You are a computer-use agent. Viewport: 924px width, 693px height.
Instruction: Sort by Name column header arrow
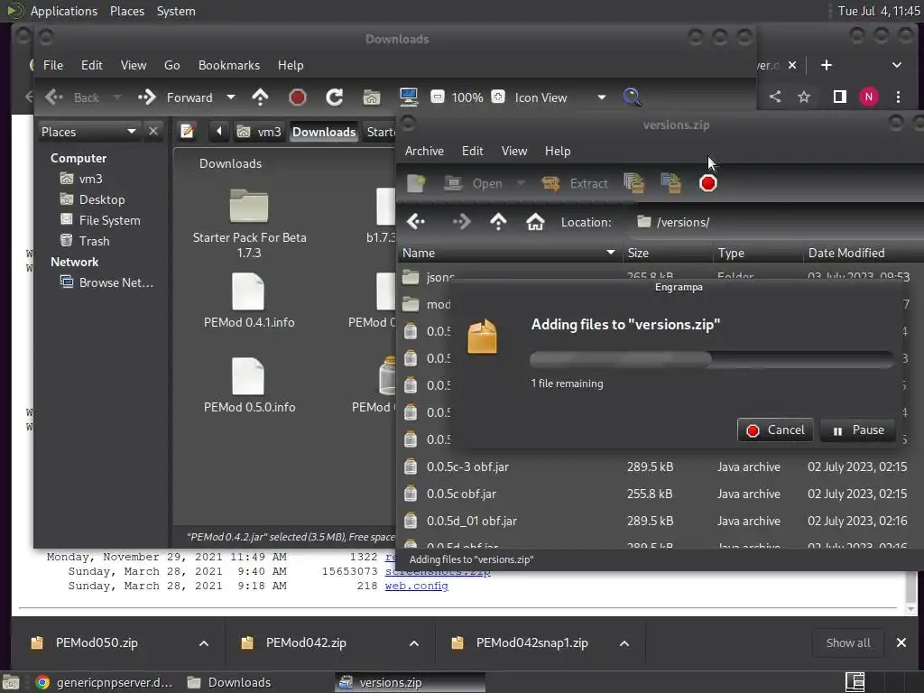click(611, 253)
